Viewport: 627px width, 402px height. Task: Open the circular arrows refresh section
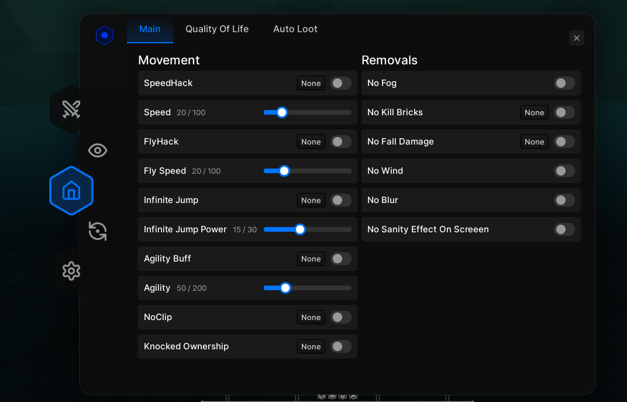pos(98,231)
